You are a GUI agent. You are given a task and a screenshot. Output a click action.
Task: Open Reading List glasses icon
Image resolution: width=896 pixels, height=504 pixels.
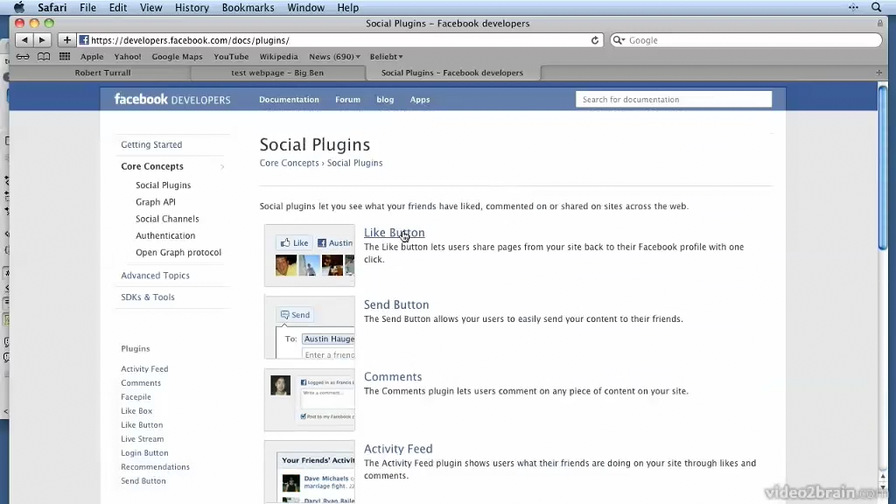tap(23, 57)
